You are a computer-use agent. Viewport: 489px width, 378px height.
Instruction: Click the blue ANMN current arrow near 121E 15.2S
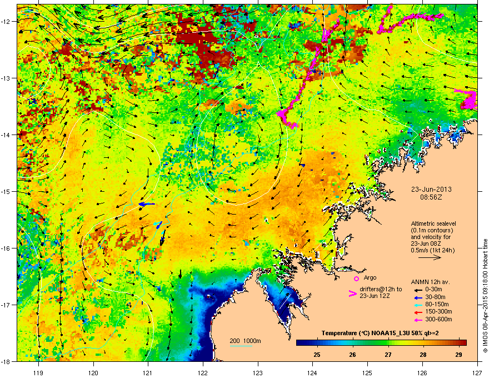(x=147, y=204)
